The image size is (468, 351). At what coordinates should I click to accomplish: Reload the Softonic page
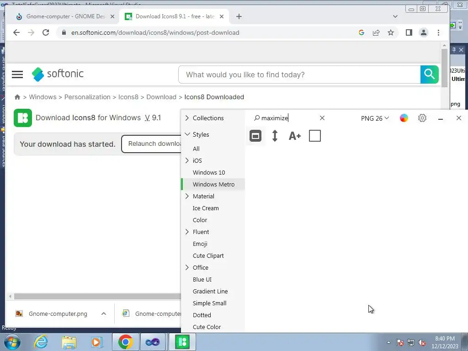tap(46, 32)
